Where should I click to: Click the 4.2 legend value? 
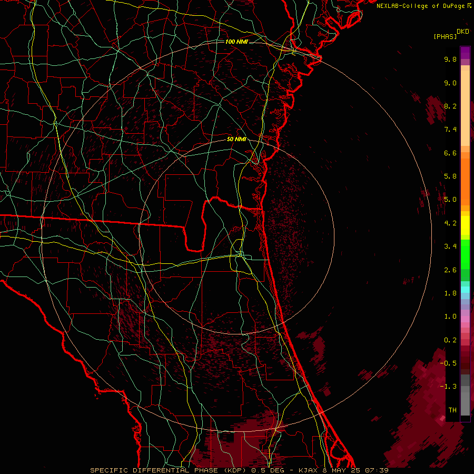[450, 223]
